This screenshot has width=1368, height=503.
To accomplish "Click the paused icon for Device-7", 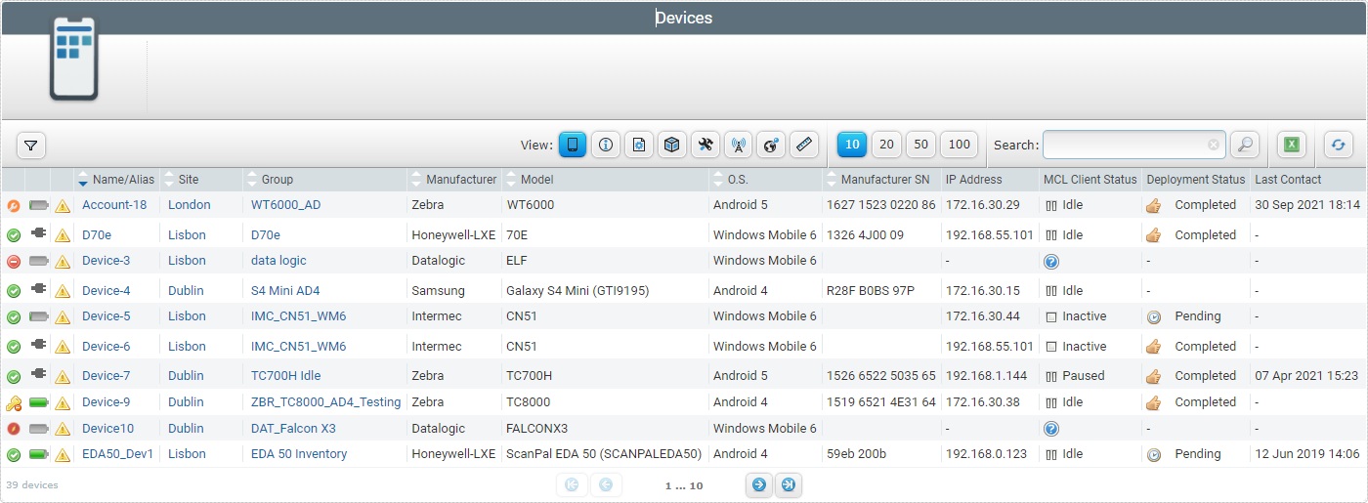I will pos(1051,376).
